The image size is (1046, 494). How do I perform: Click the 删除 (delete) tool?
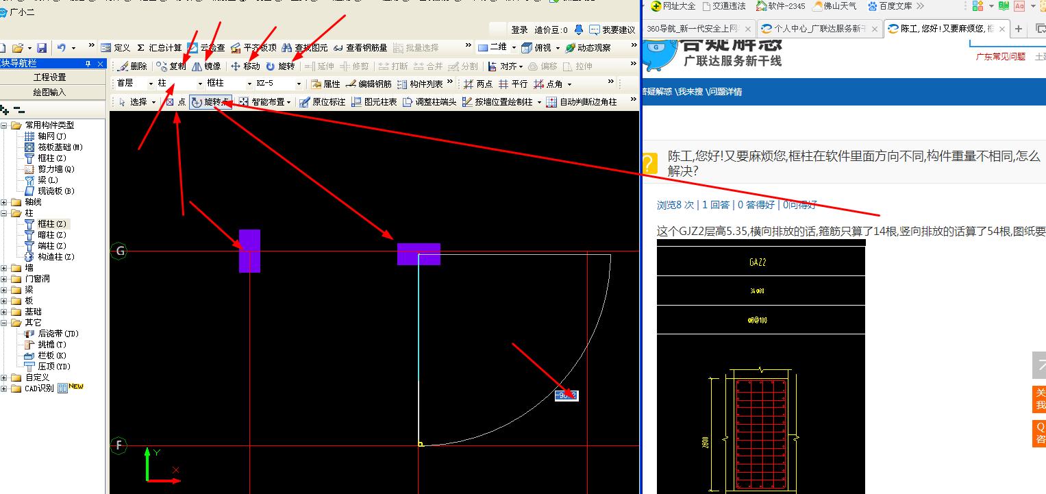click(x=132, y=66)
